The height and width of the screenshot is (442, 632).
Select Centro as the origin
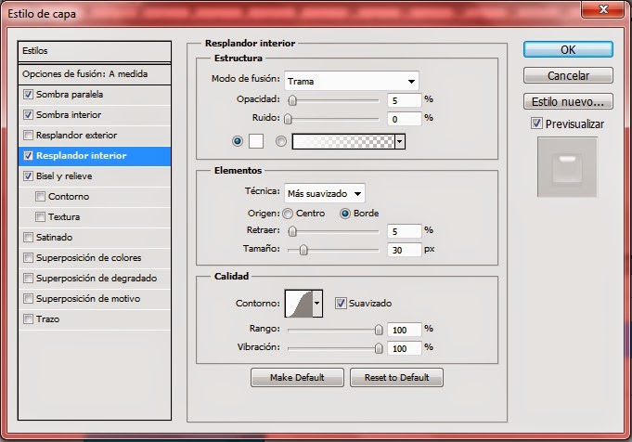pos(288,214)
